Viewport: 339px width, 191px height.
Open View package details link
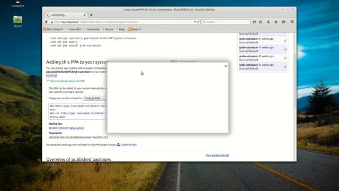(217, 155)
